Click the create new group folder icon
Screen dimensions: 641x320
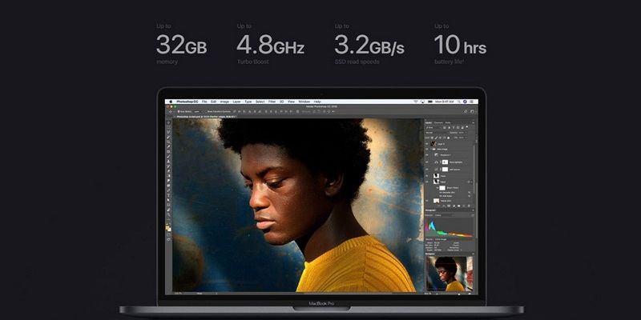(x=458, y=206)
